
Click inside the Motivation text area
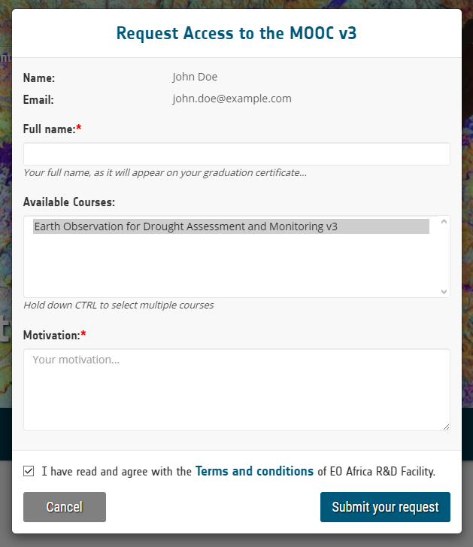point(237,390)
